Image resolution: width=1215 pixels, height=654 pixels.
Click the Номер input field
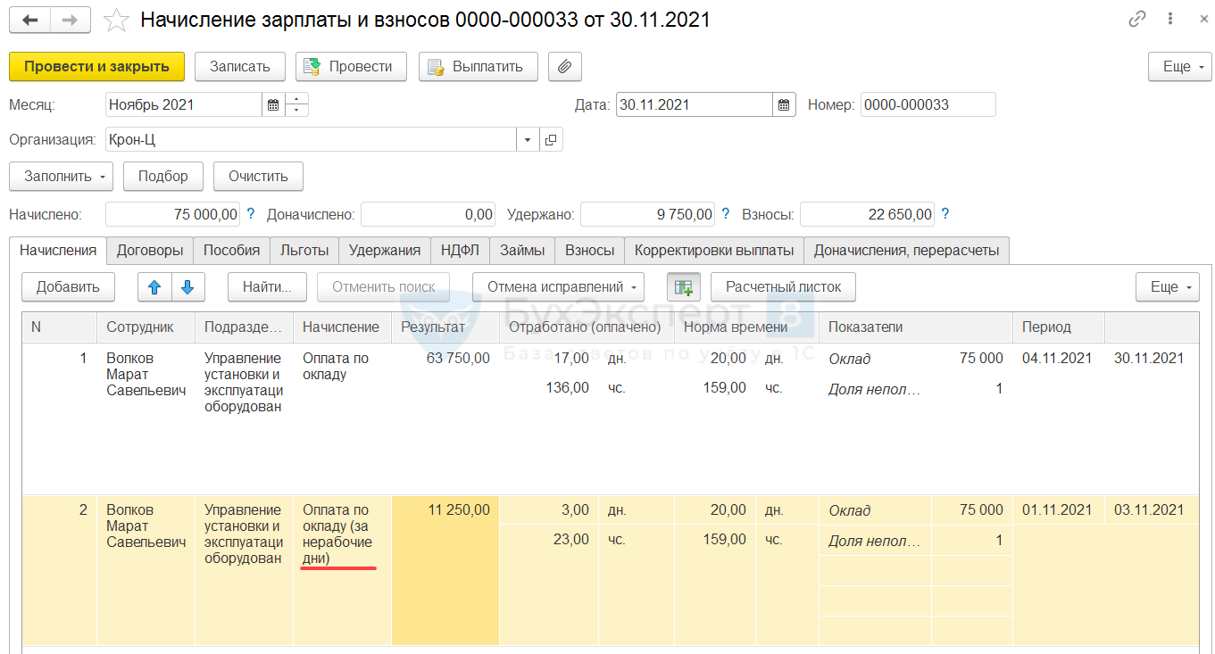927,105
